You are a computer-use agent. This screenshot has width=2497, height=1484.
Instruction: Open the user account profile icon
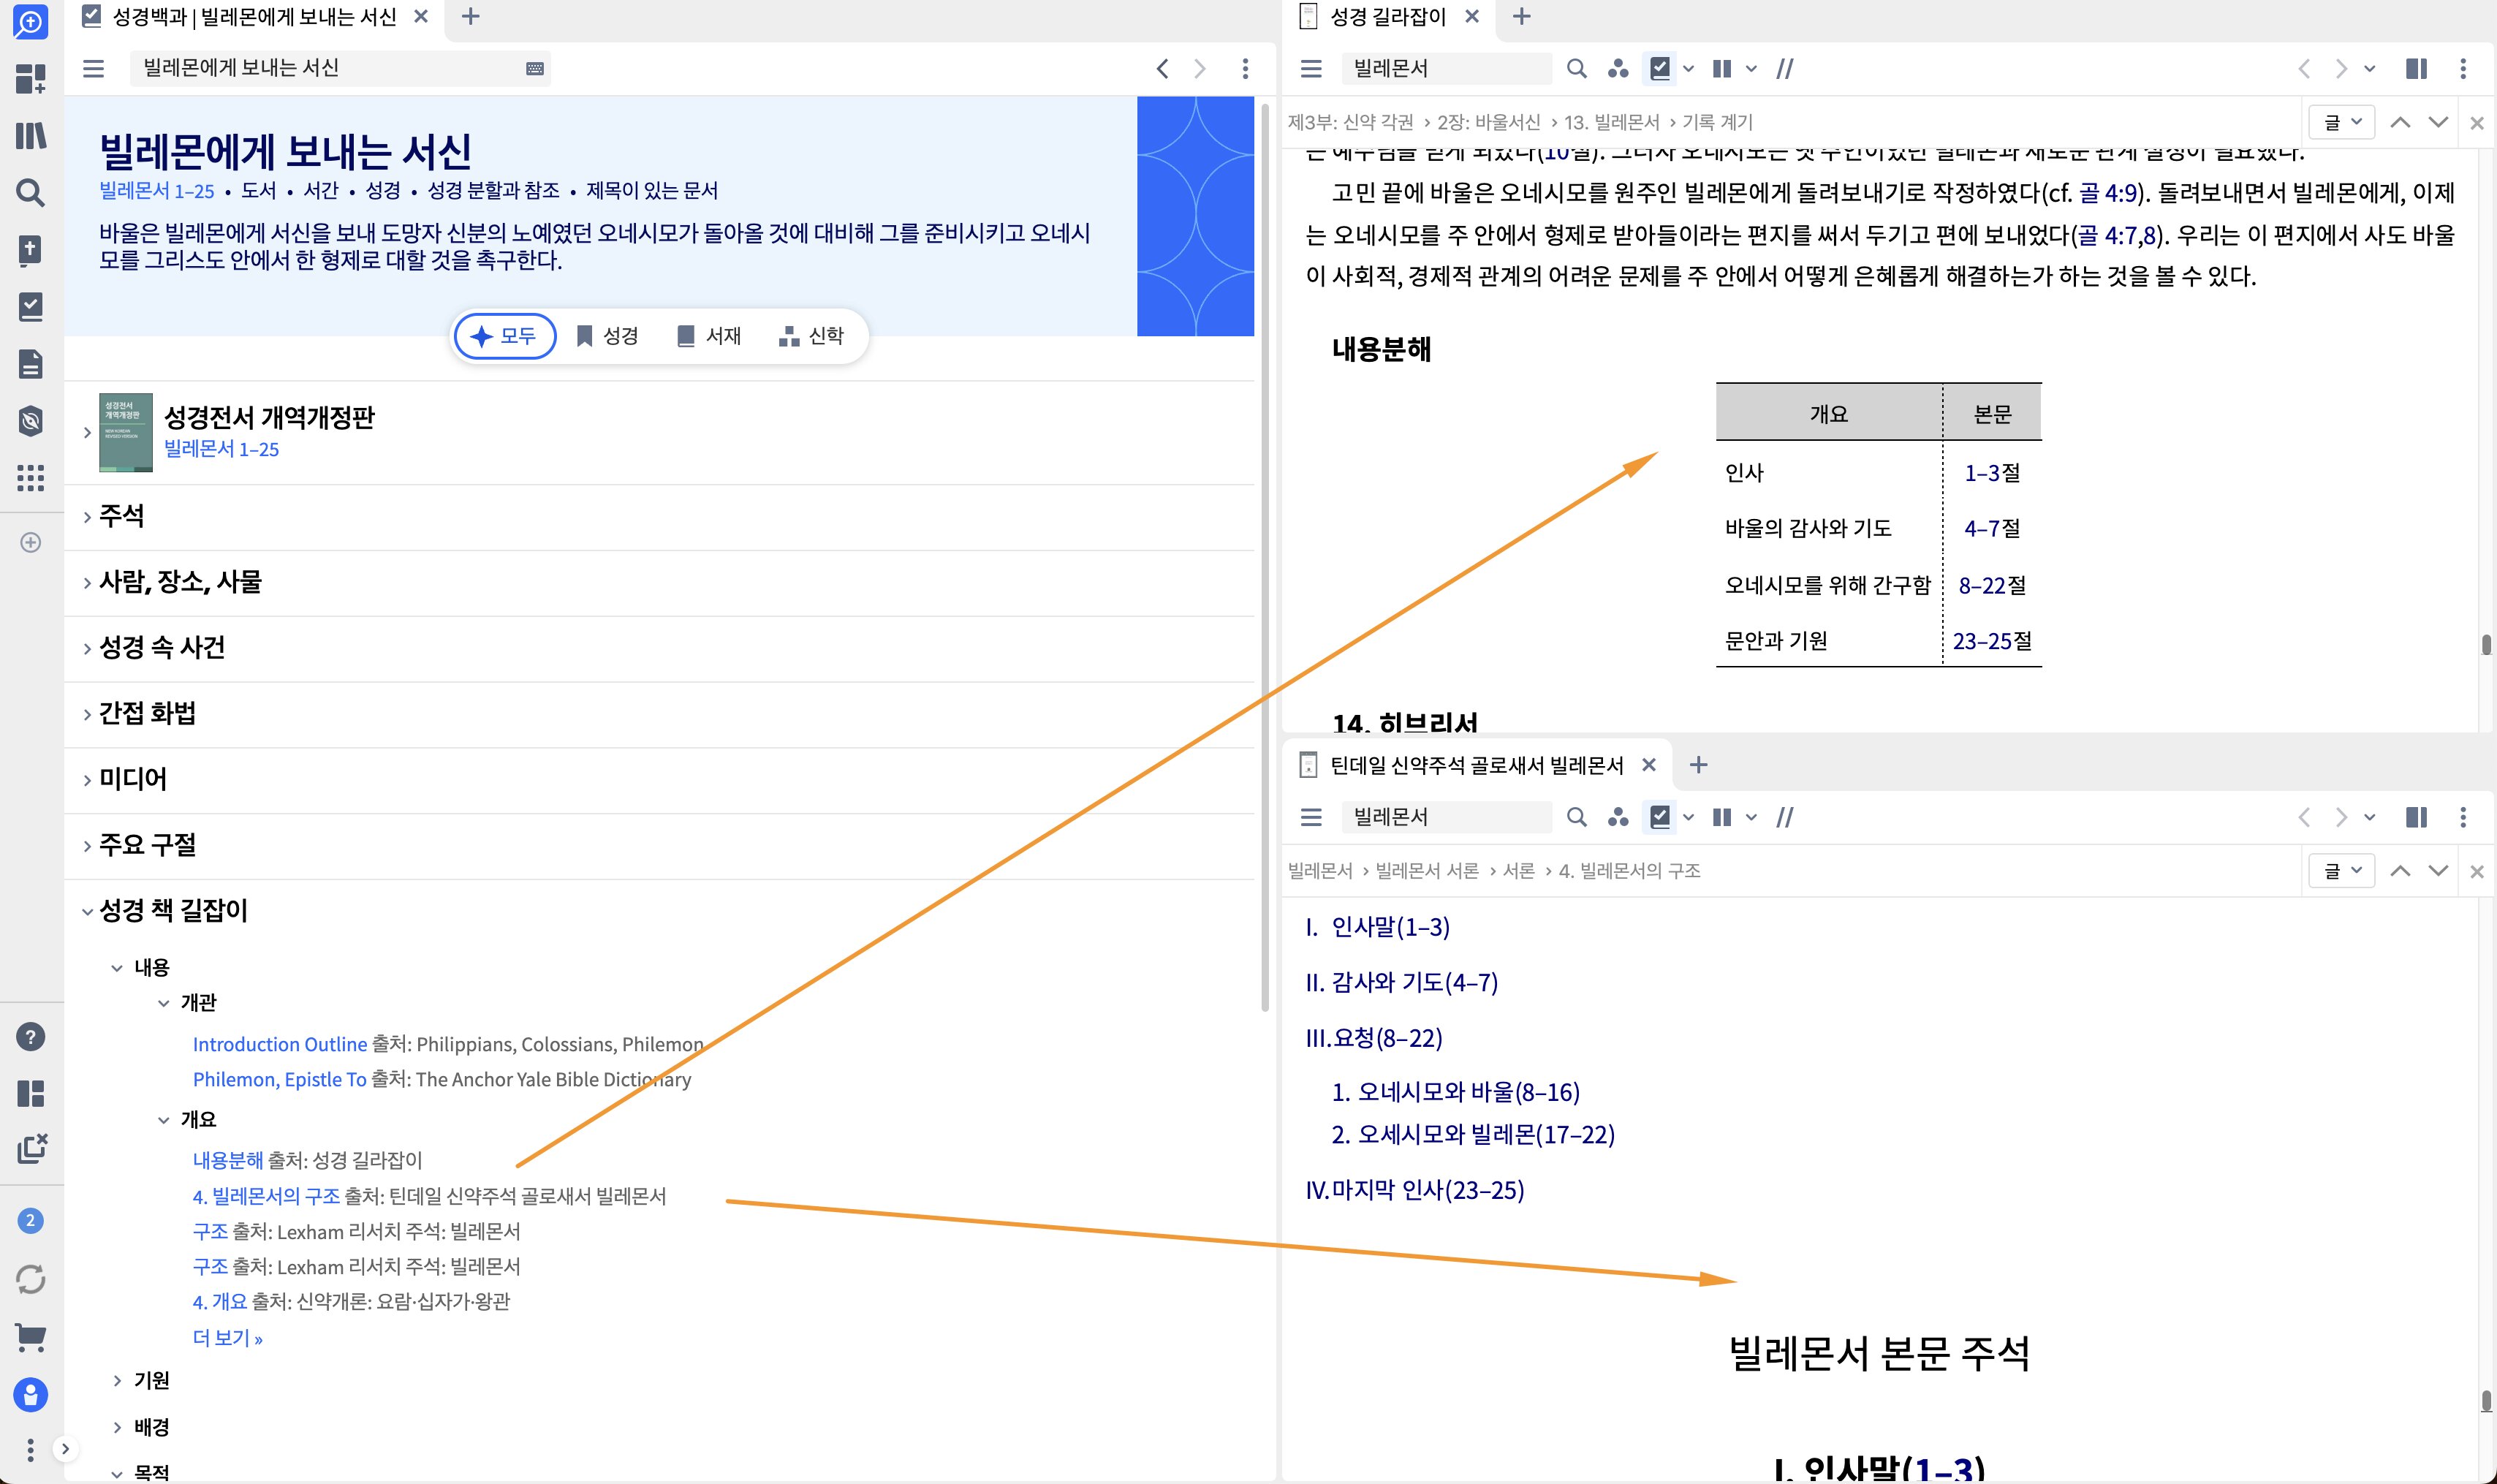[30, 1394]
